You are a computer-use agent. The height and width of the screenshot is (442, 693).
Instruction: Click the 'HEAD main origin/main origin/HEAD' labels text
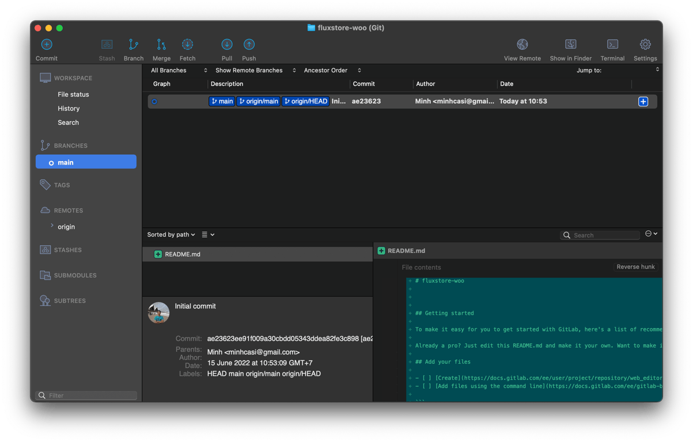click(x=264, y=374)
